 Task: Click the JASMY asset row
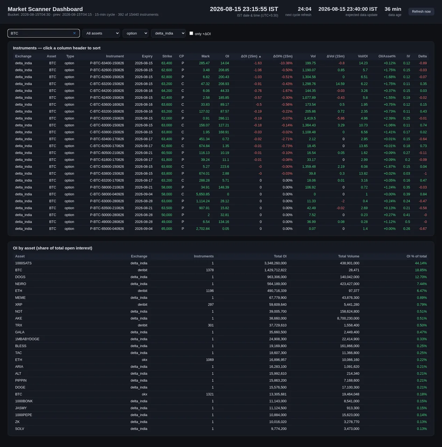pyautogui.click(x=221, y=408)
